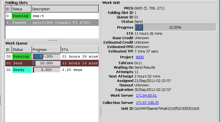Click the 22 hours 39 mins ETA

click(80, 56)
